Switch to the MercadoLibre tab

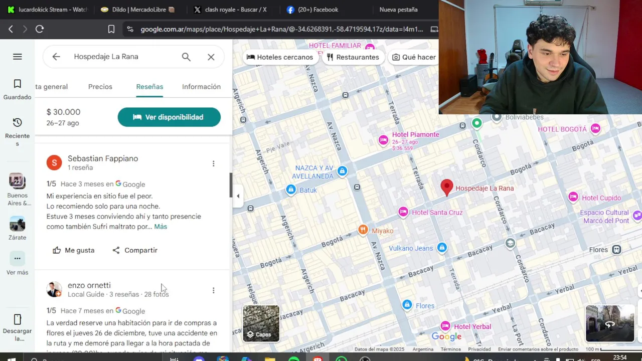138,10
